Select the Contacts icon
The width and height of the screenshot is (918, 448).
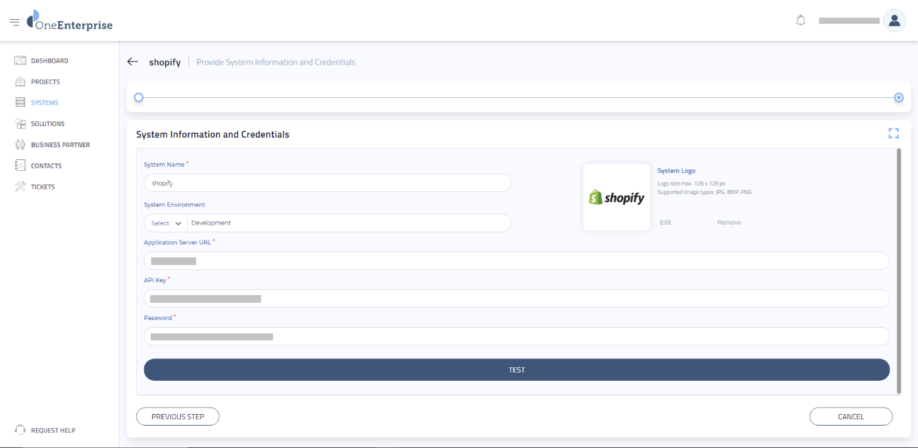click(x=20, y=165)
